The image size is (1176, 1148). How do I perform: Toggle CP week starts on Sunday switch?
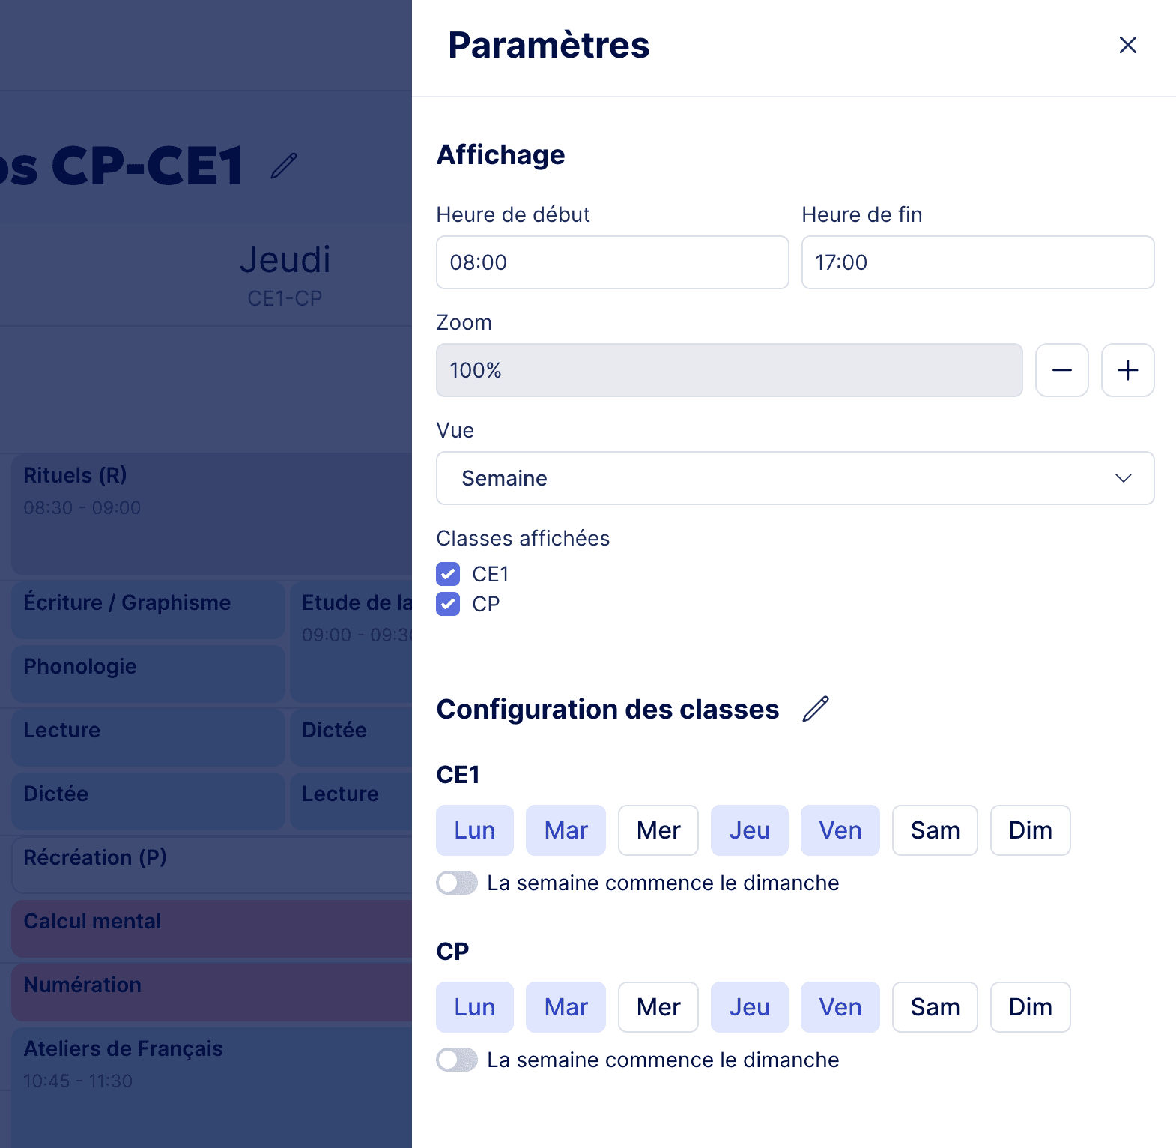[457, 1060]
